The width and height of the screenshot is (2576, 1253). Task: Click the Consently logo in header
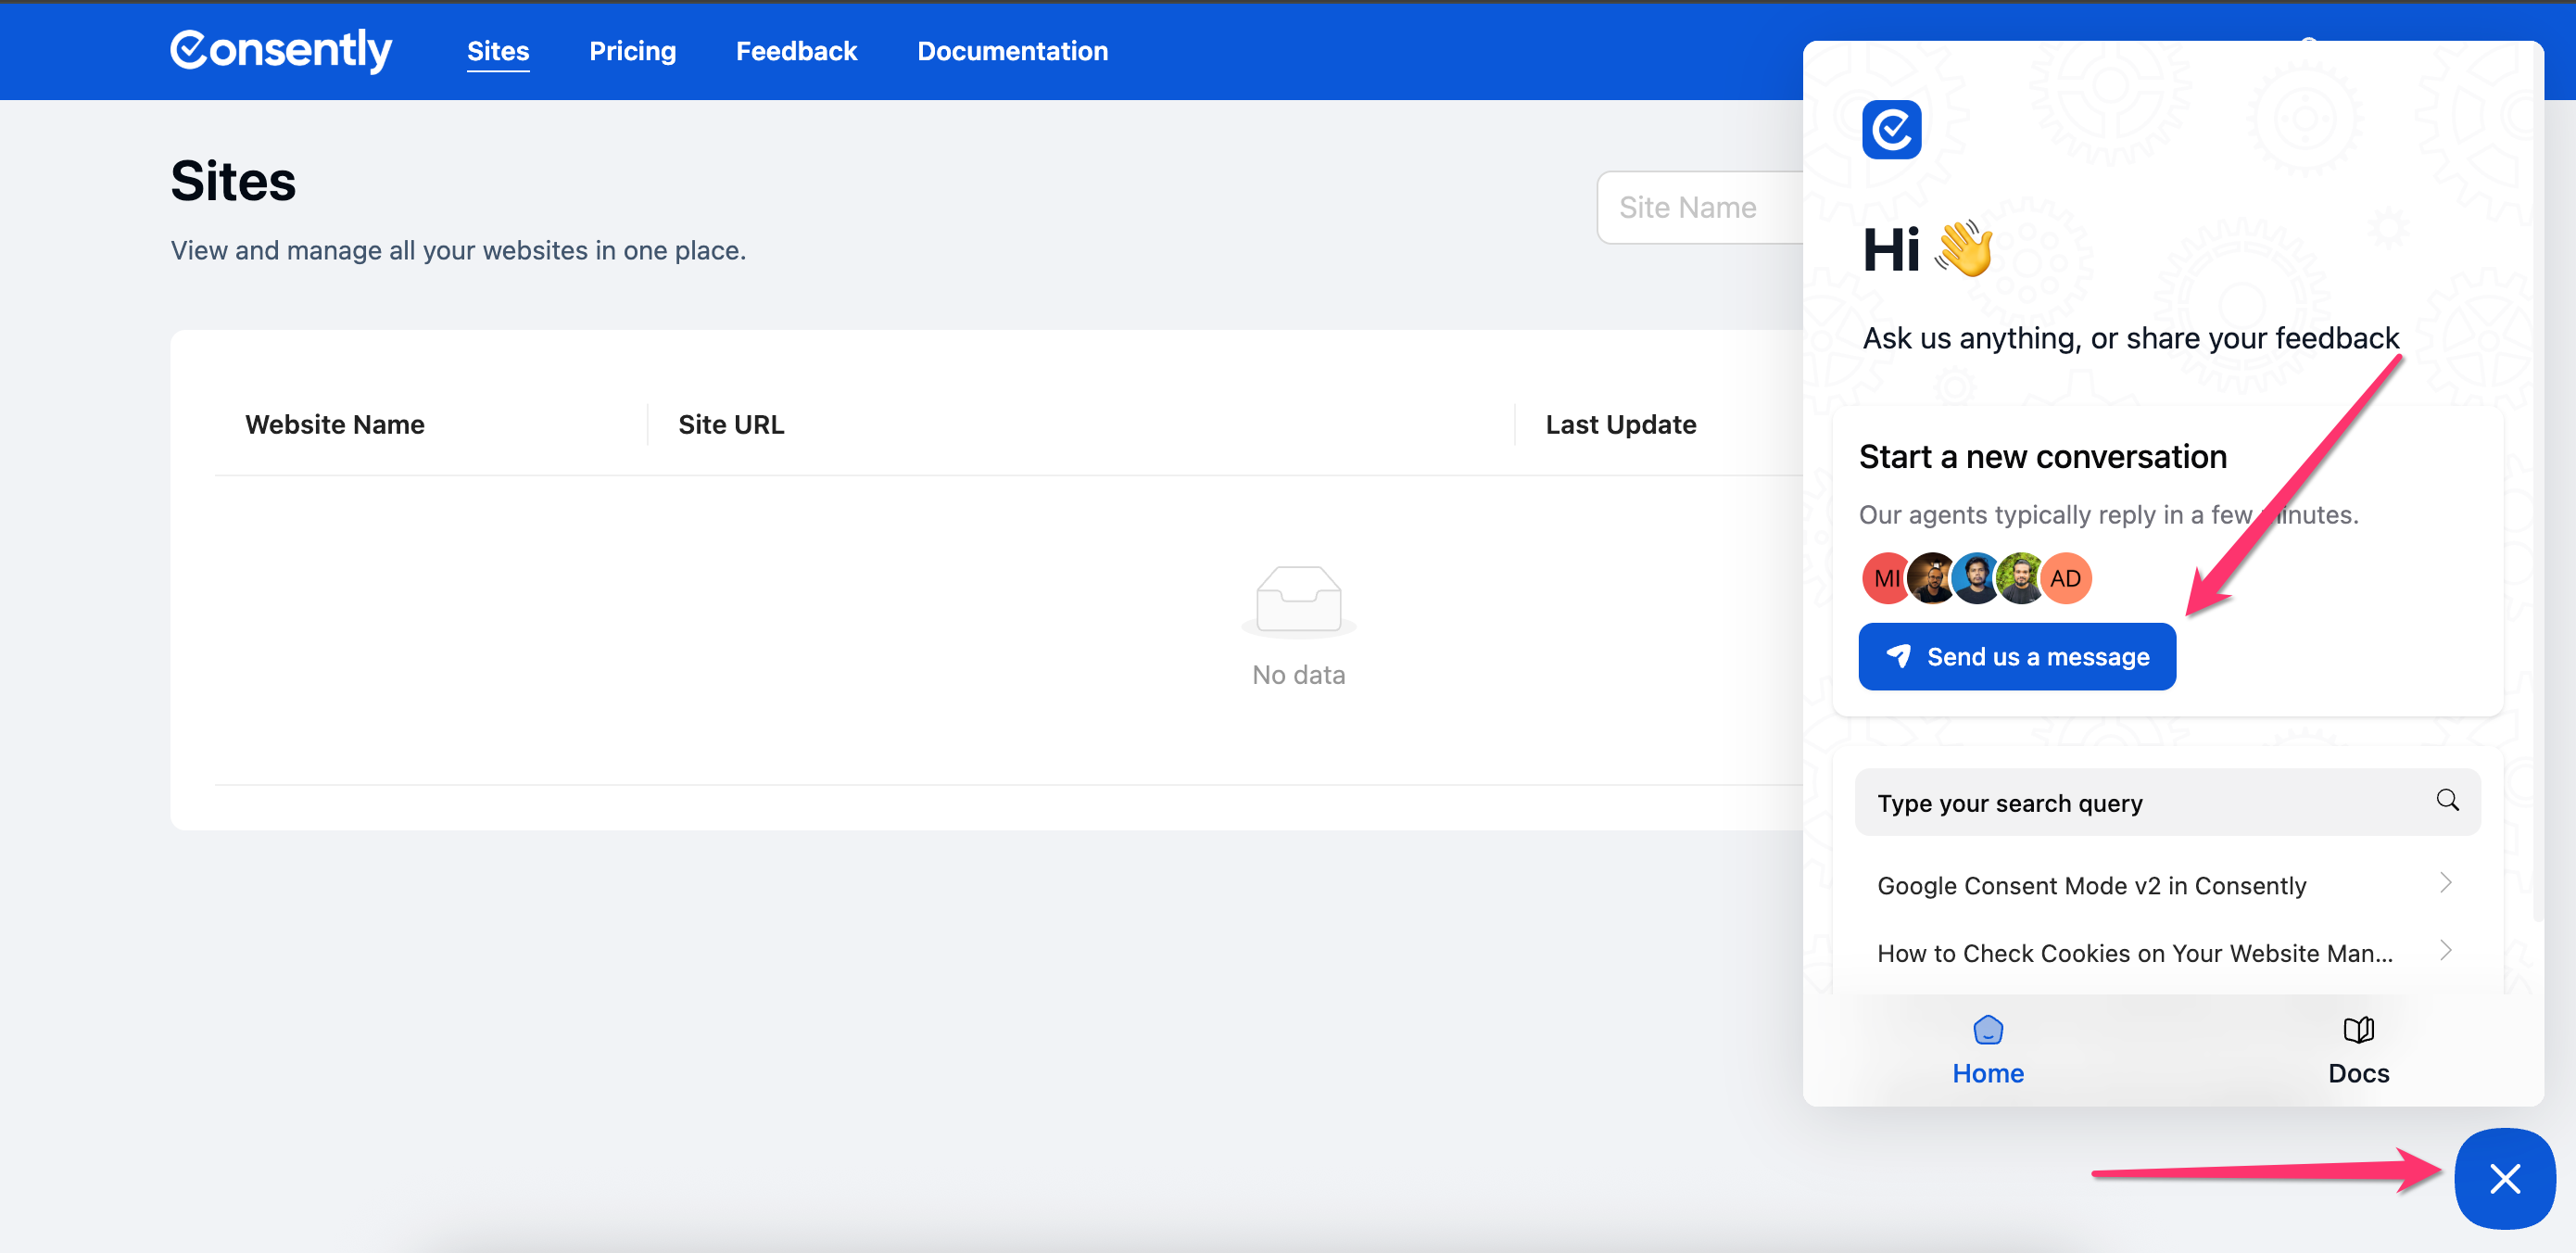pos(280,50)
